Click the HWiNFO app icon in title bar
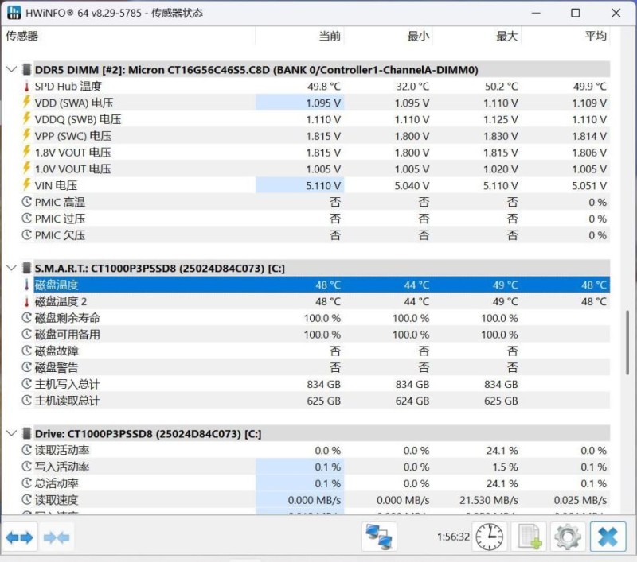This screenshot has width=637, height=562. pos(14,13)
